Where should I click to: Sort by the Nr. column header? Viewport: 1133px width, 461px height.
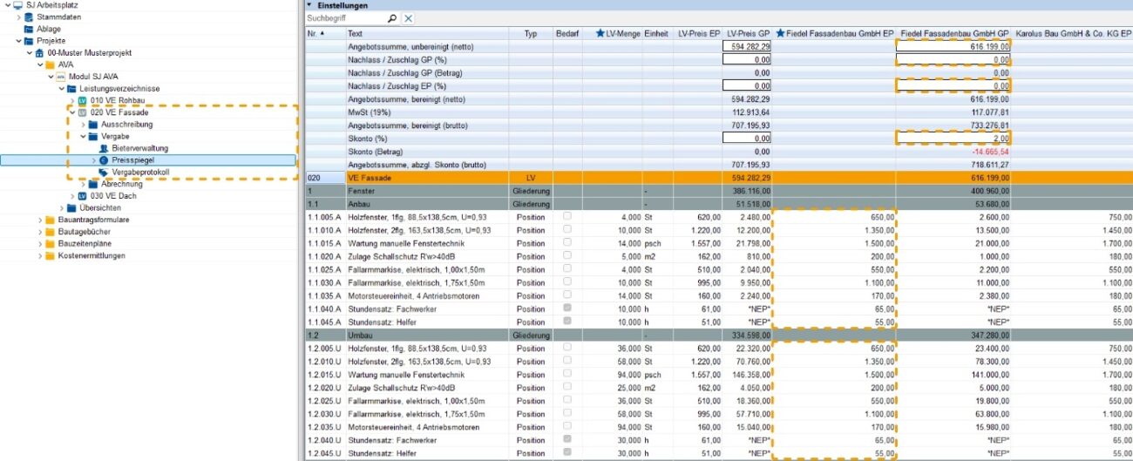(x=315, y=33)
